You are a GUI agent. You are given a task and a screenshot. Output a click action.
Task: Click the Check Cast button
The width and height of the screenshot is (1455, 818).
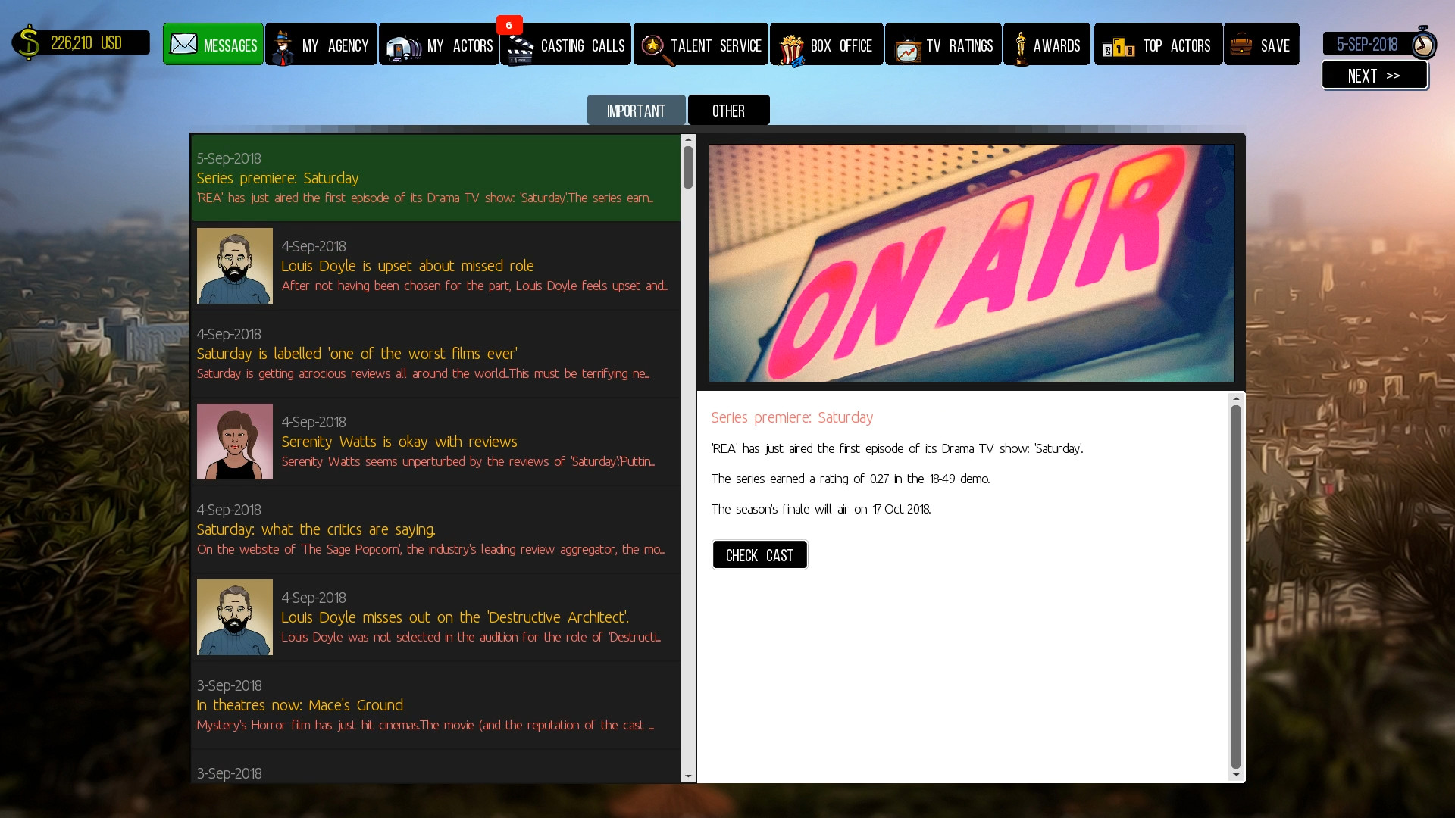(759, 555)
